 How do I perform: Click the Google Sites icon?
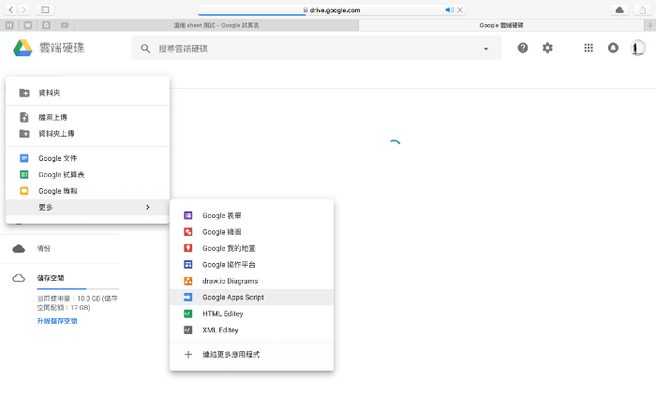(x=188, y=265)
